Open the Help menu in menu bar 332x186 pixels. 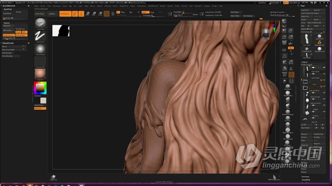click(221, 6)
